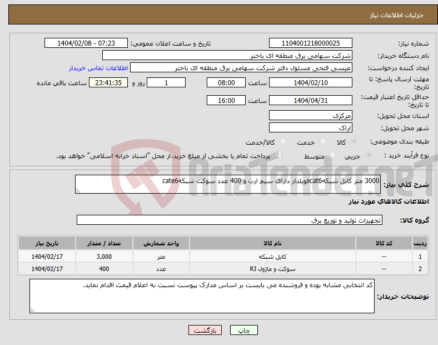This screenshot has width=438, height=345.
Task: Select the کالا/خدمت radio button
Action: [283, 141]
